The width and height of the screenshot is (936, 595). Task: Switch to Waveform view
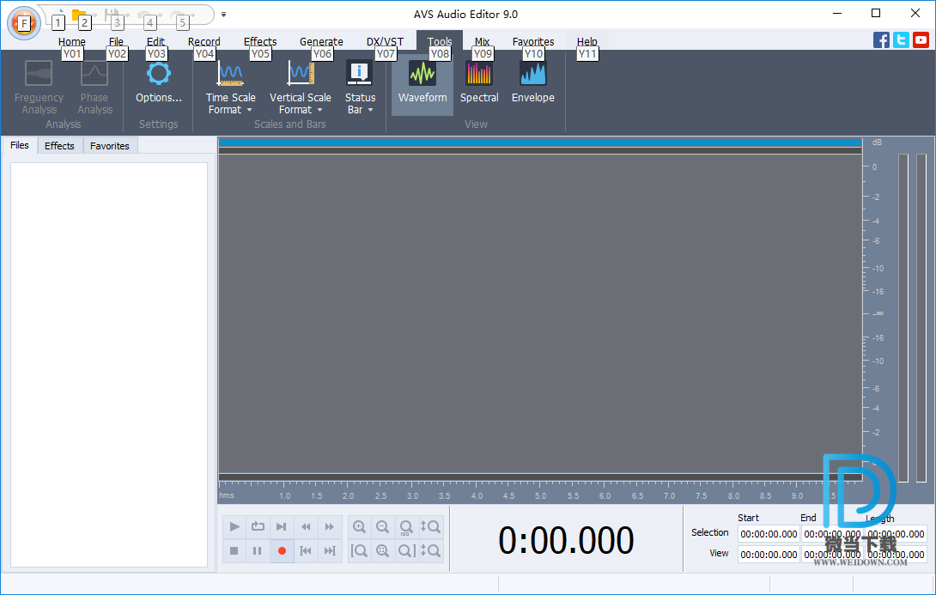point(422,83)
